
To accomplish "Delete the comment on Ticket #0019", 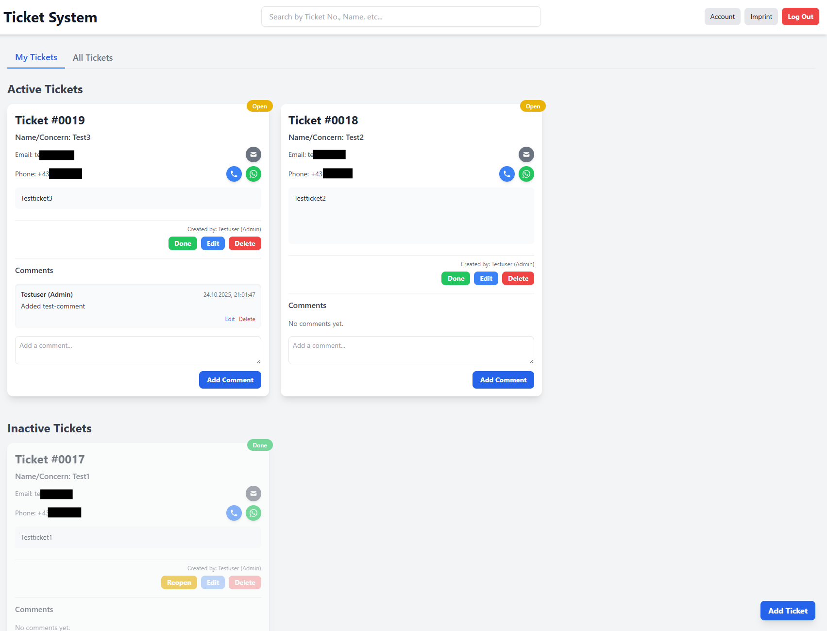I will [x=247, y=319].
